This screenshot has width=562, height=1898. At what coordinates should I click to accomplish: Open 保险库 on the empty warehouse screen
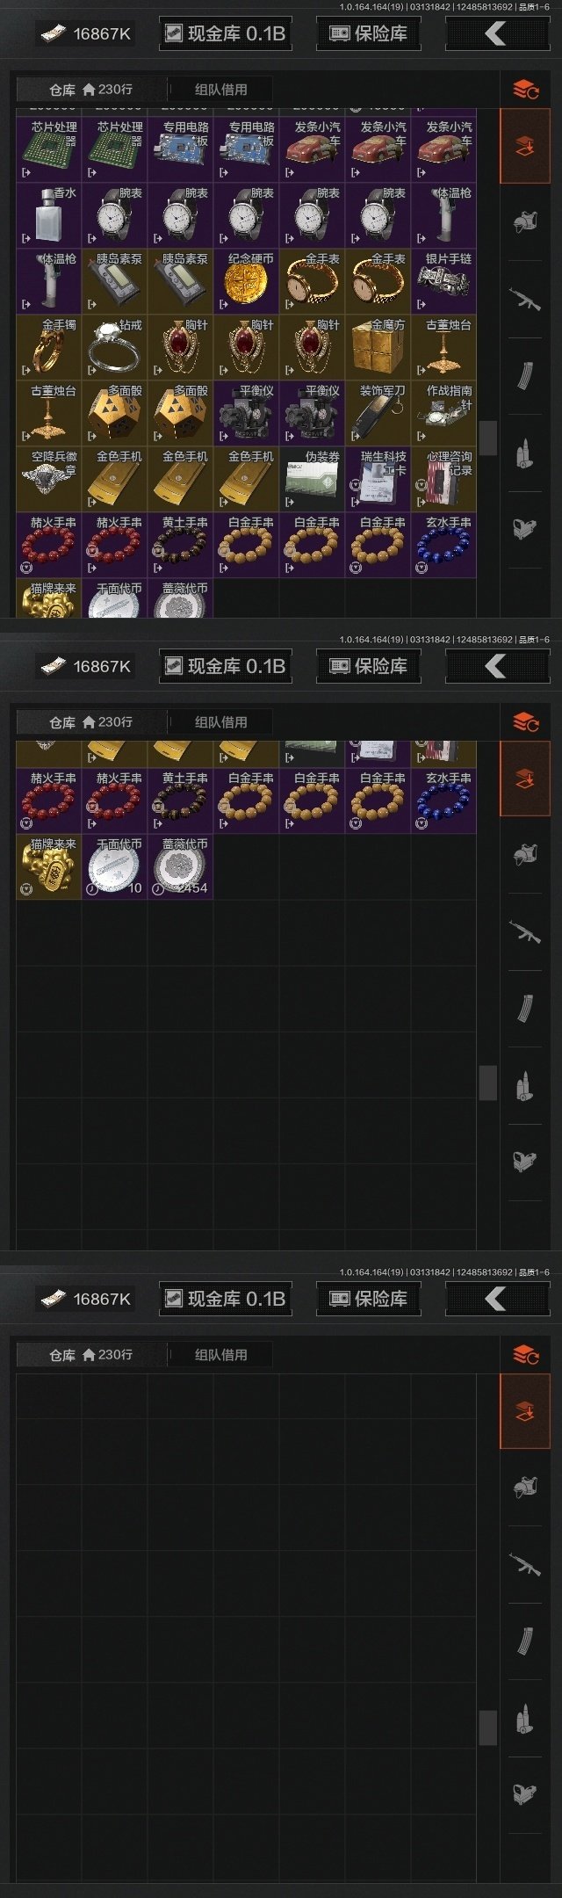[x=368, y=1299]
